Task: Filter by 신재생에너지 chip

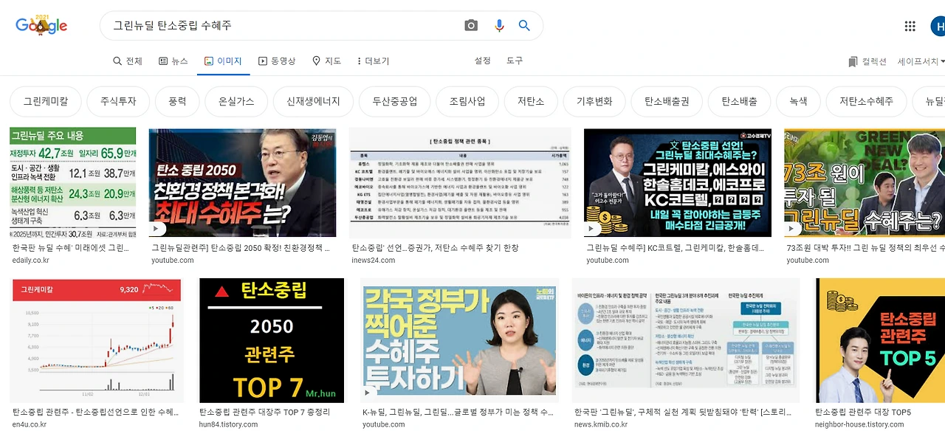Action: 313,101
